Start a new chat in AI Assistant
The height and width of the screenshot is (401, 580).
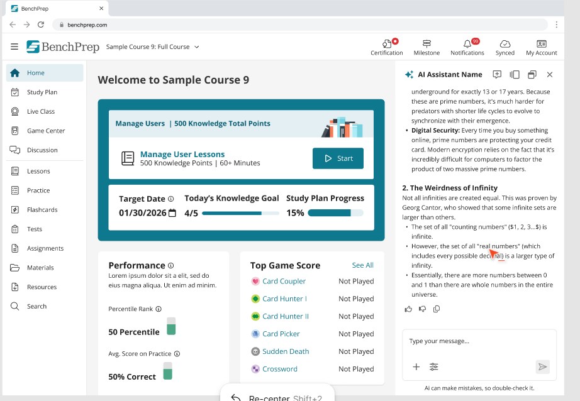coord(497,74)
